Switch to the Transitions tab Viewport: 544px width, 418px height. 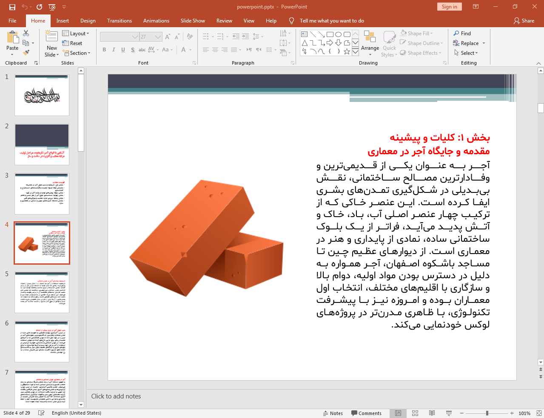120,21
